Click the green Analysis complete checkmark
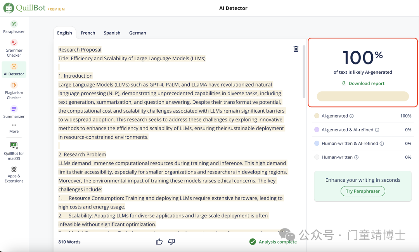Image resolution: width=419 pixels, height=252 pixels. 253,242
